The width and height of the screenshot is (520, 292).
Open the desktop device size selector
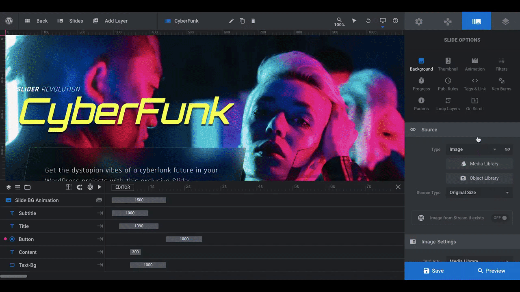click(x=383, y=22)
